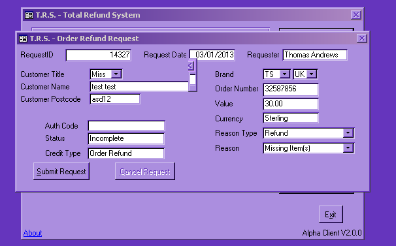The image size is (396, 246).
Task: Click the RequestID label
Action: (x=37, y=55)
